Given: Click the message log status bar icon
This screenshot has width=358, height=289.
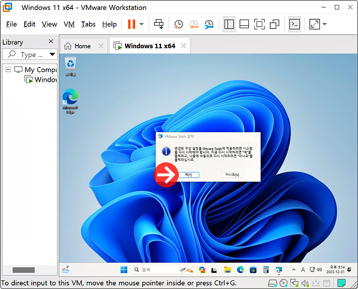Looking at the screenshot, I should [341, 283].
